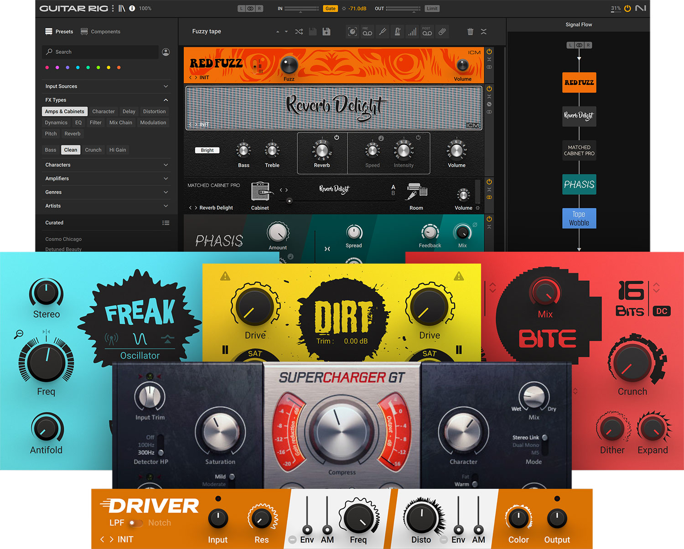The width and height of the screenshot is (684, 549).
Task: Click the Room microphone icon
Action: 416,192
